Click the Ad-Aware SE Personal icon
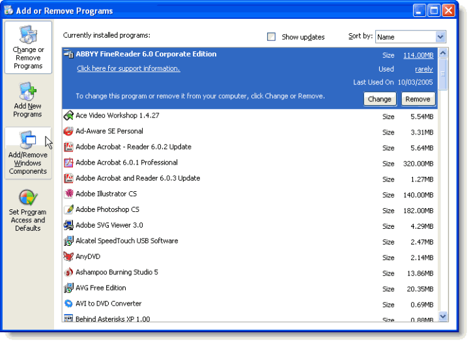Screen dimensions: 469x342 [x=68, y=131]
